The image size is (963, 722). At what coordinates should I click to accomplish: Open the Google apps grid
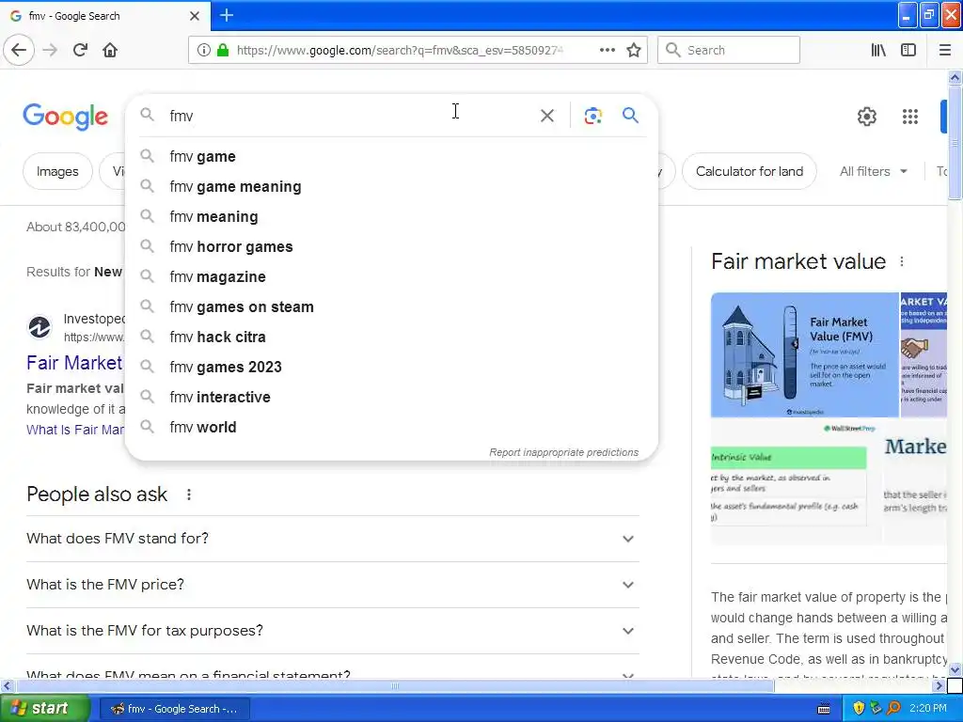pos(909,116)
